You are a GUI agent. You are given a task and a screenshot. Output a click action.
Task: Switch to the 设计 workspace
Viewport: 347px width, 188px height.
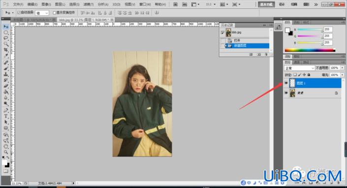(282, 4)
